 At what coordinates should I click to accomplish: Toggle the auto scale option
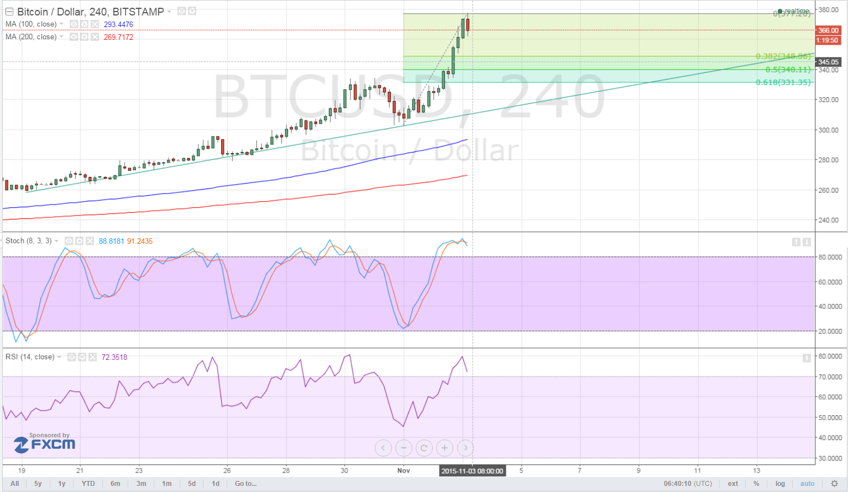pyautogui.click(x=808, y=484)
